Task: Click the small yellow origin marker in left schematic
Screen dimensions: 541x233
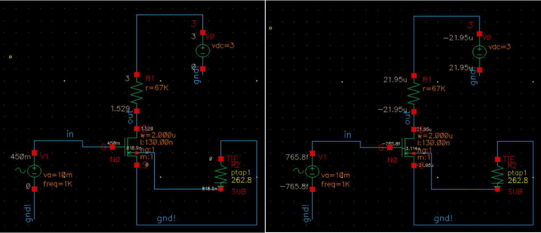Action: [x=10, y=57]
